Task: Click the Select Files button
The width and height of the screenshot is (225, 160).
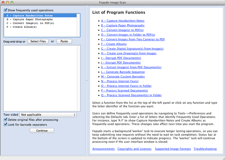Action: tap(38, 41)
